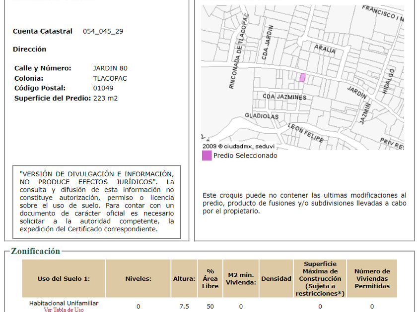Screen dimensions: 417x312
Task: Click the Número de Viviendas Permitidas header
Action: [372, 279]
